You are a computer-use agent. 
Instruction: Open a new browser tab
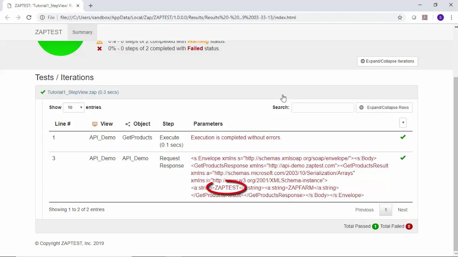[91, 6]
